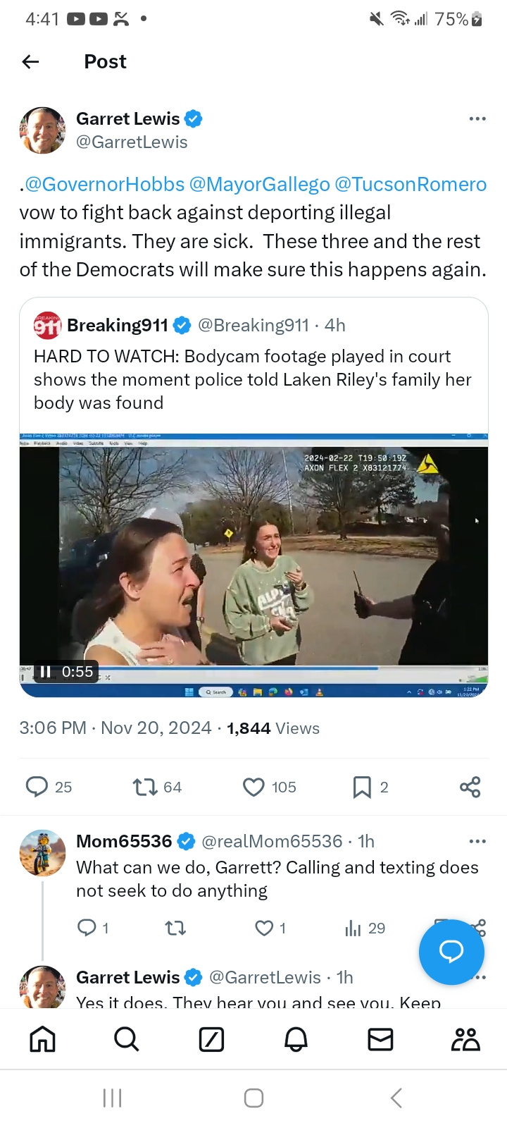The width and height of the screenshot is (507, 1128).
Task: Tap the reply icon with 25 comments
Action: coord(37,786)
